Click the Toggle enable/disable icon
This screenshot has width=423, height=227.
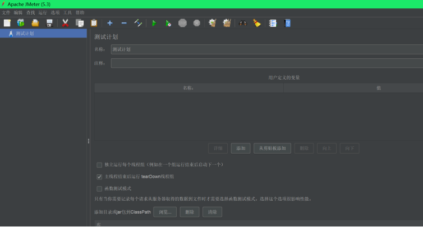pyautogui.click(x=138, y=23)
